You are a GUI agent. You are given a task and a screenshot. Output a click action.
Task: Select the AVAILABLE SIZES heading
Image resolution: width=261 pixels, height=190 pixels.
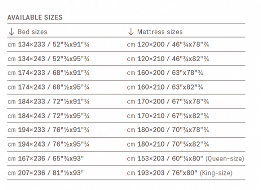(35, 17)
